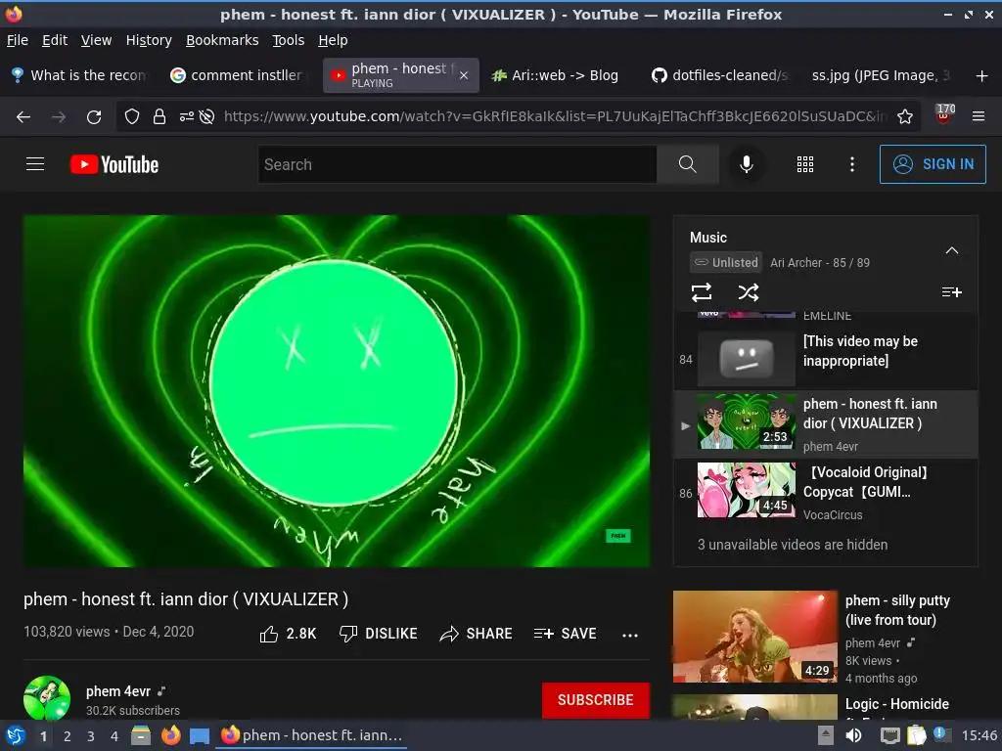The width and height of the screenshot is (1002, 751).
Task: Open the History menu
Action: [149, 40]
